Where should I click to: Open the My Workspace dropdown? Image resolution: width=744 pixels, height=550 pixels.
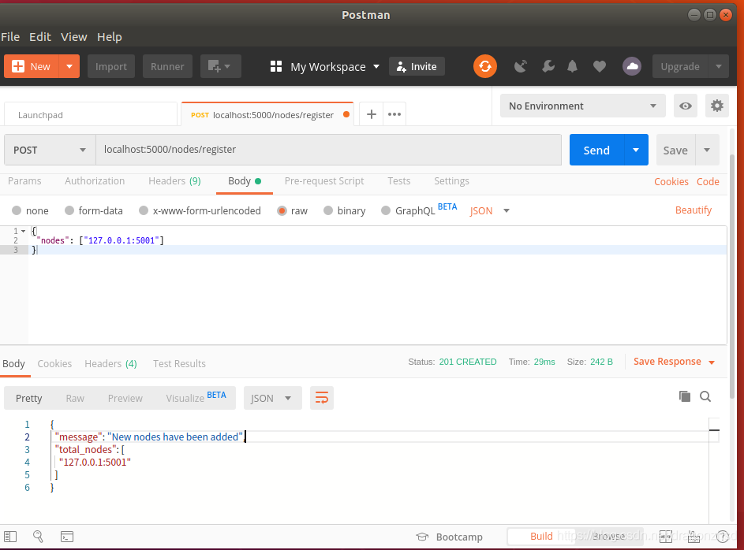[x=335, y=67]
